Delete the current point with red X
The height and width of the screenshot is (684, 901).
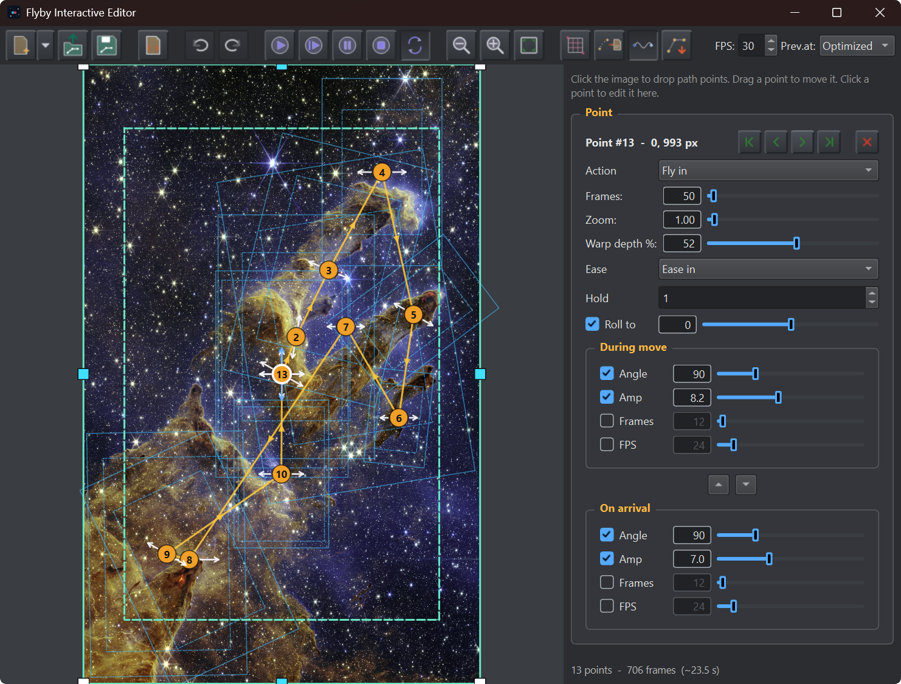point(867,142)
